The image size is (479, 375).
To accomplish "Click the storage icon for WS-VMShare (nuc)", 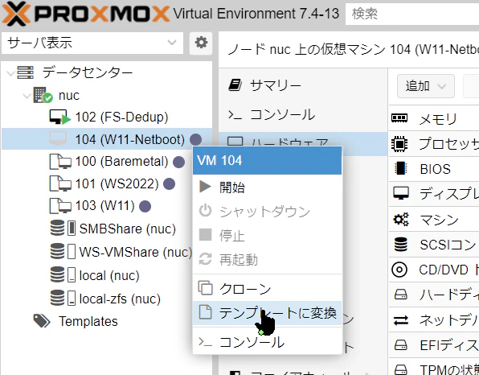I will tap(63, 251).
